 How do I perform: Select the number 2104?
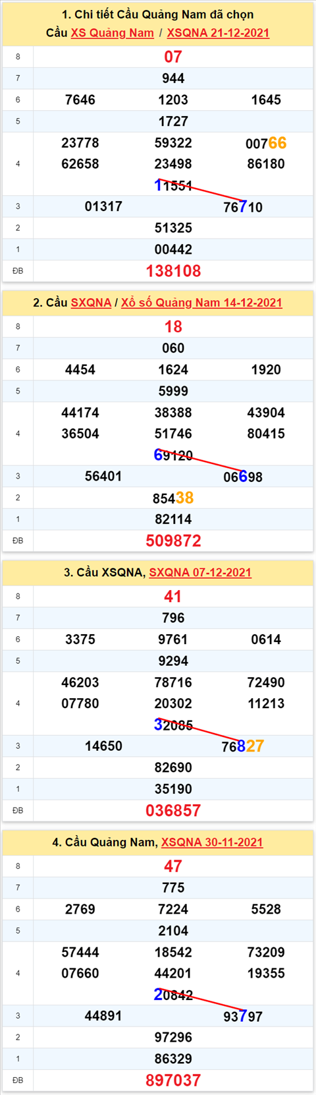(x=173, y=931)
